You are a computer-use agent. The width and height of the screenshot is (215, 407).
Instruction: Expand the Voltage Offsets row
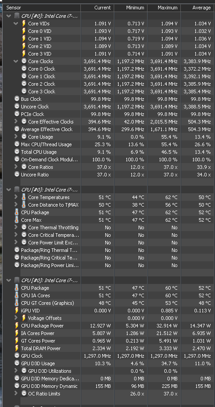pos(16,317)
